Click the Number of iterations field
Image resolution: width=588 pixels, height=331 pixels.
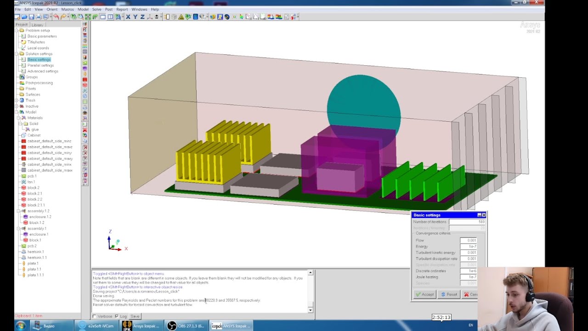[467, 222]
